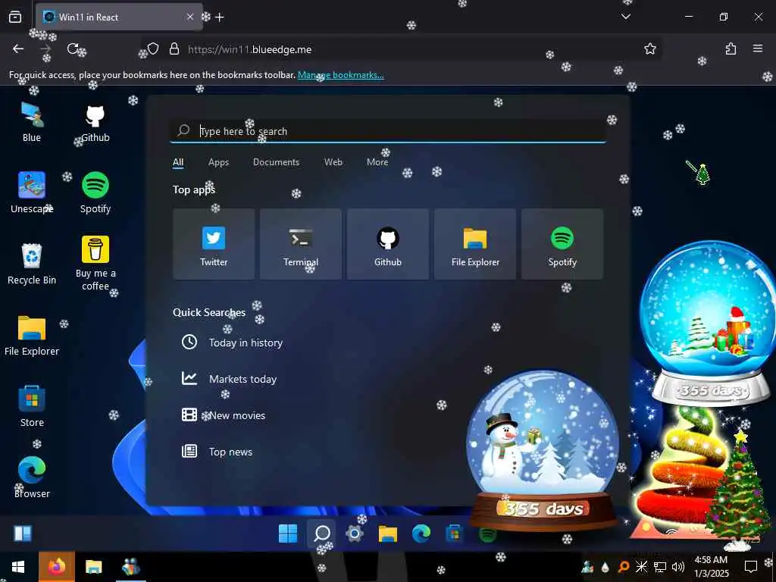Open File Explorer in host taskbar
Viewport: 776px width, 582px height.
coord(93,567)
